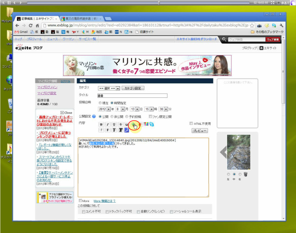Viewport: 296px width, 233px height.
Task: Click the waterfall image thumbnail
Action: [x=239, y=152]
